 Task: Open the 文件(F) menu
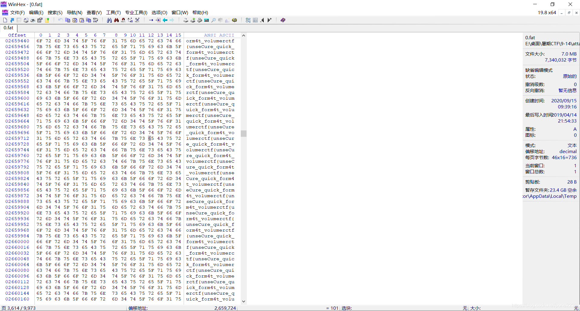tap(18, 13)
